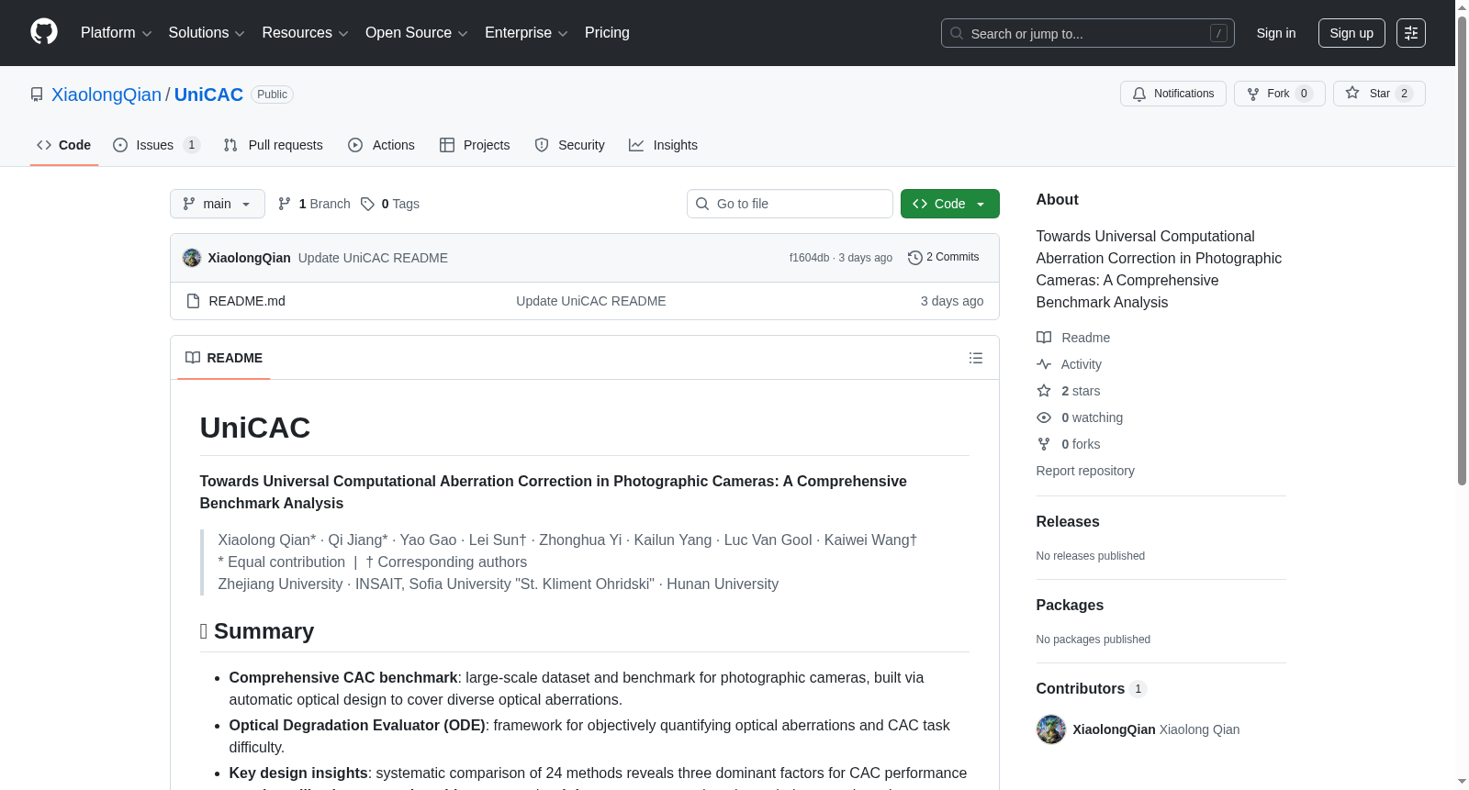Click the search magnifier icon in header

click(x=957, y=33)
